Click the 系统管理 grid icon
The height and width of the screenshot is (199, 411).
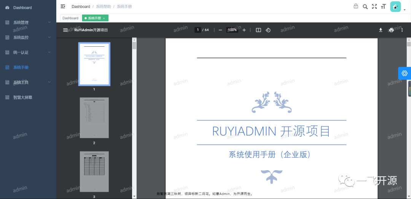(x=7, y=22)
